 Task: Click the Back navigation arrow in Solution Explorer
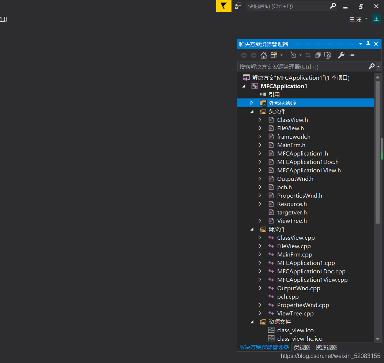click(x=244, y=55)
